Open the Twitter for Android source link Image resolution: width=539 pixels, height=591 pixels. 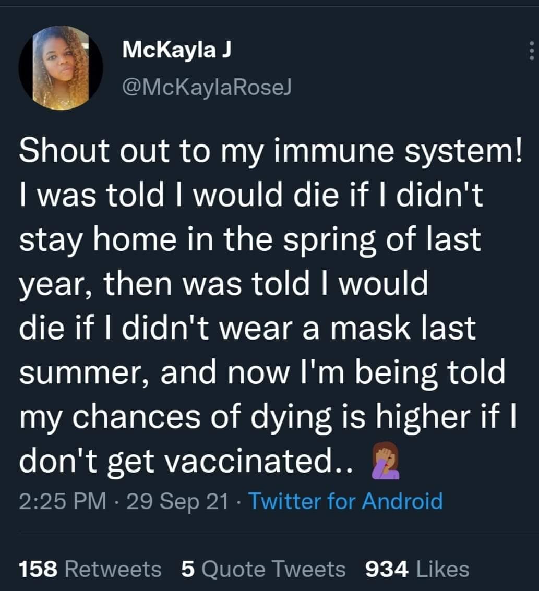click(345, 502)
